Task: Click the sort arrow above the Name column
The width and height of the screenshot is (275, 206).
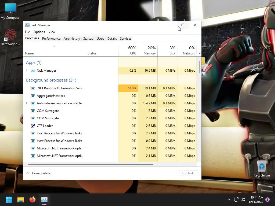Action: click(x=54, y=46)
